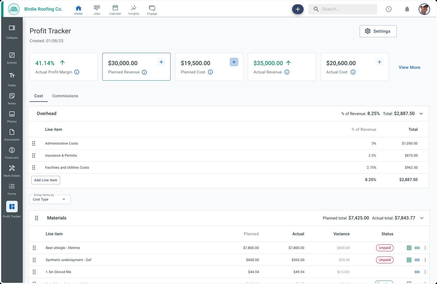Screen dimensions: 437x284
Task: Grab drag handle for Administrative Costs row
Action: [x=34, y=143]
